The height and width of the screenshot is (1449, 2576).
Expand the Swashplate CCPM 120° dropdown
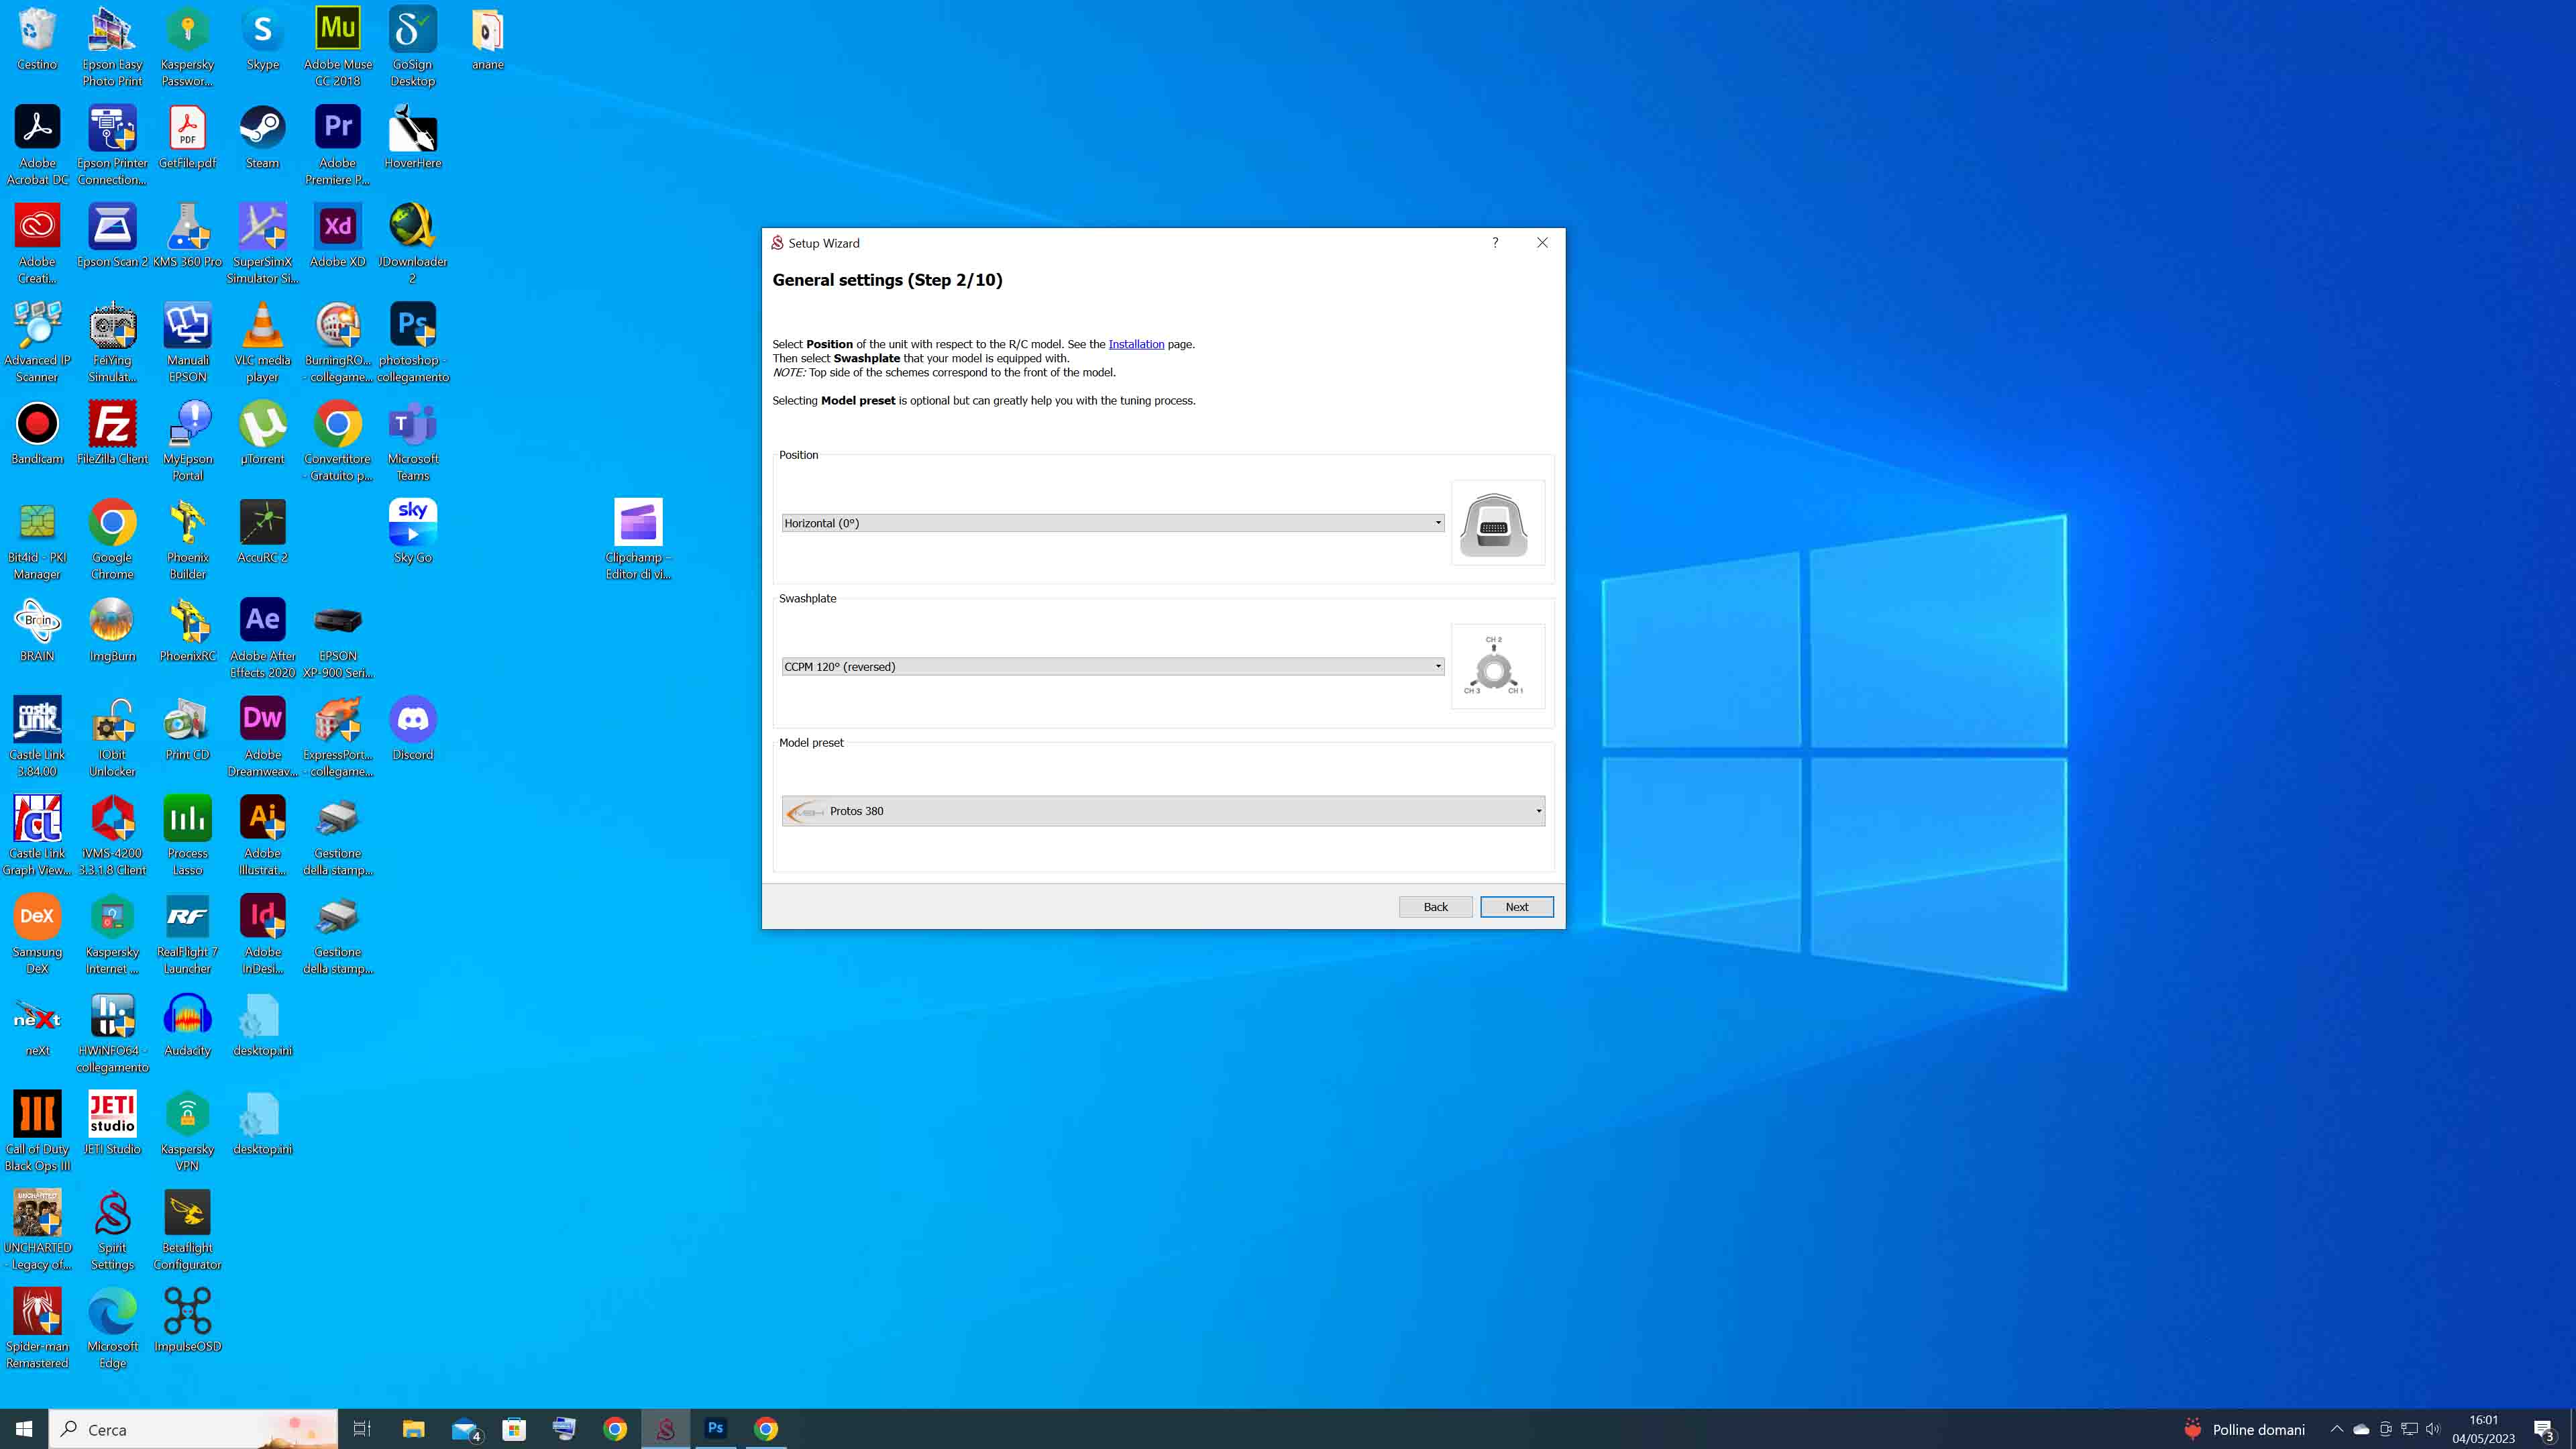1112,666
